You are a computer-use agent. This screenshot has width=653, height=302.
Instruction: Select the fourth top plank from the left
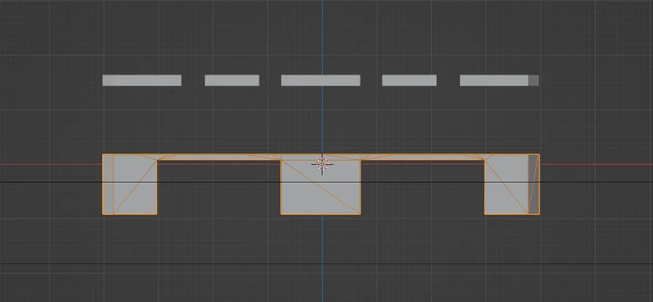(x=409, y=80)
